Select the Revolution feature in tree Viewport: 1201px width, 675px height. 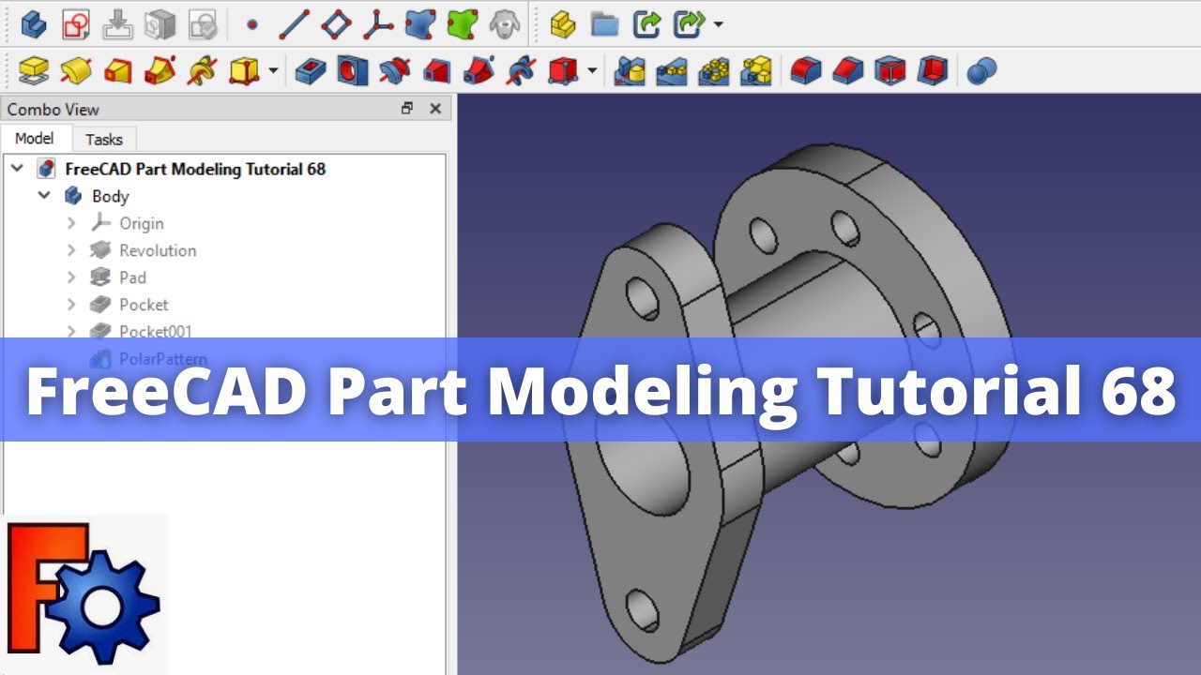[x=158, y=250]
